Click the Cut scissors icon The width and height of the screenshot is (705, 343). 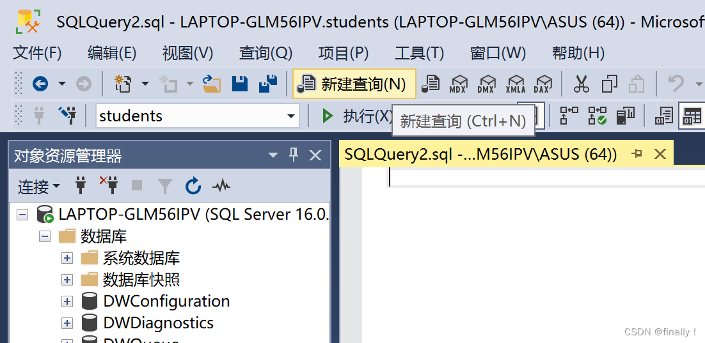(x=582, y=84)
